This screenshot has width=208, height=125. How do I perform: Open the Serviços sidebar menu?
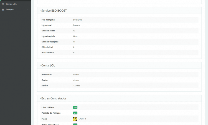15,9
